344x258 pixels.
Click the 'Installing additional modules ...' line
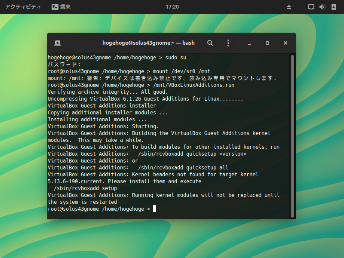pos(97,120)
